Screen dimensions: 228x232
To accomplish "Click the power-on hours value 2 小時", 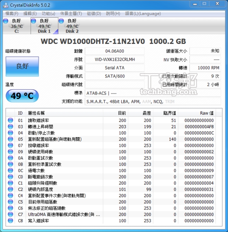I will coord(205,84).
